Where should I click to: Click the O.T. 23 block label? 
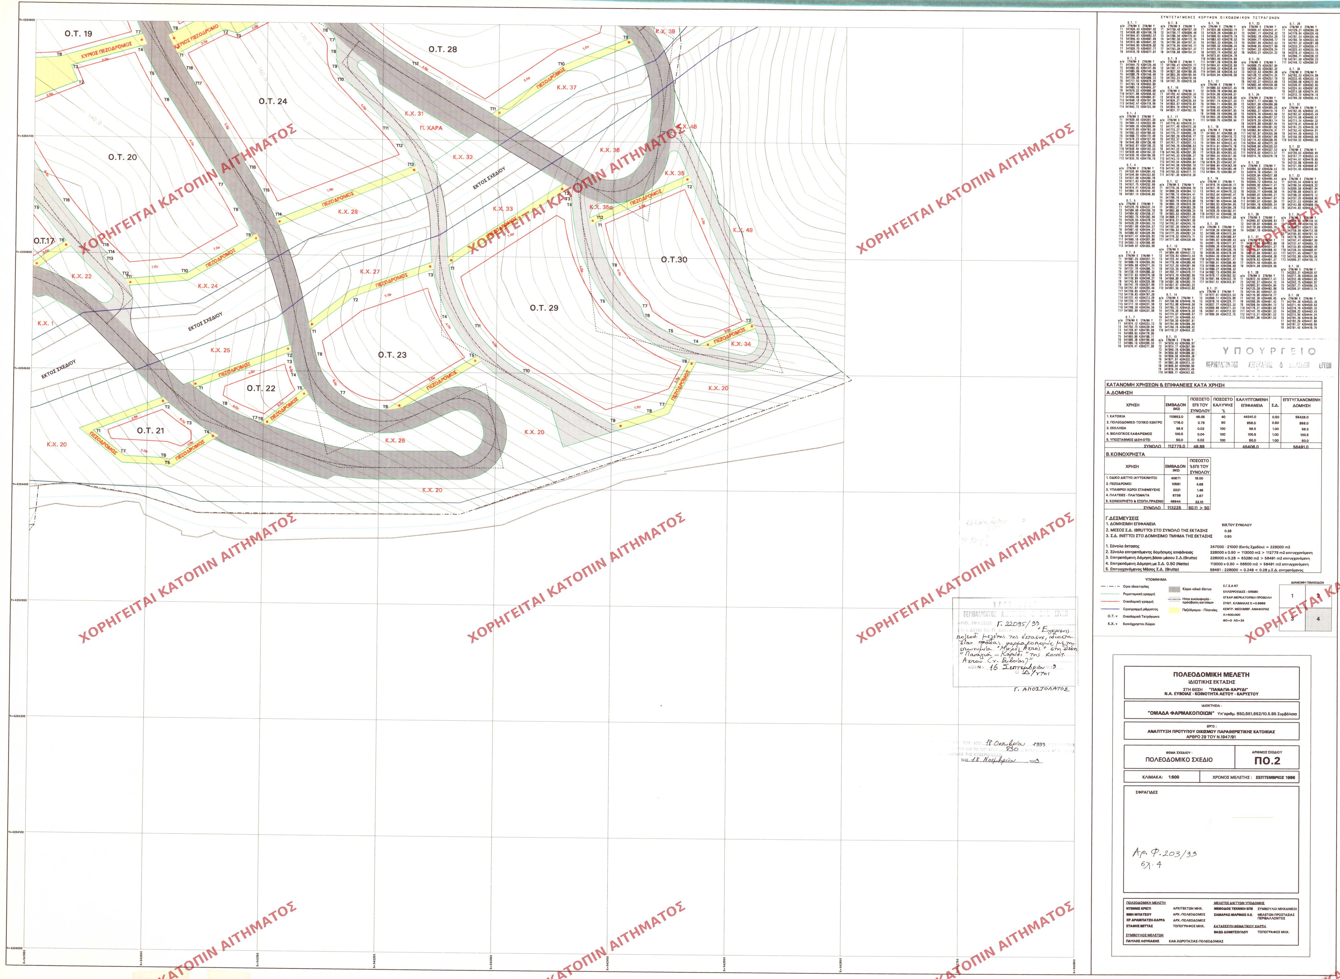tap(392, 355)
